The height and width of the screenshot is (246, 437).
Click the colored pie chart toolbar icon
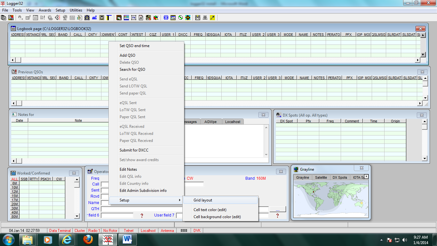[156, 18]
